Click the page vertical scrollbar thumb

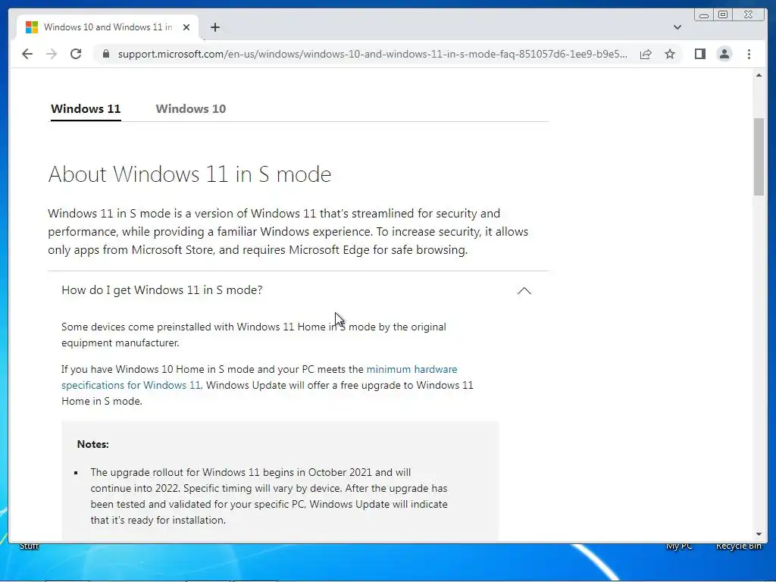(x=759, y=157)
